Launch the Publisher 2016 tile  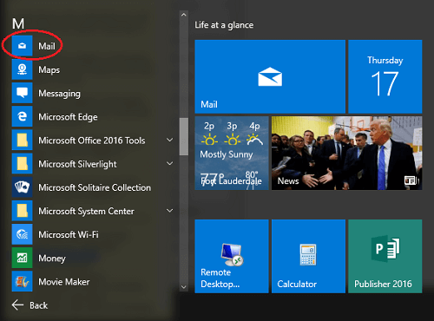[x=385, y=256]
